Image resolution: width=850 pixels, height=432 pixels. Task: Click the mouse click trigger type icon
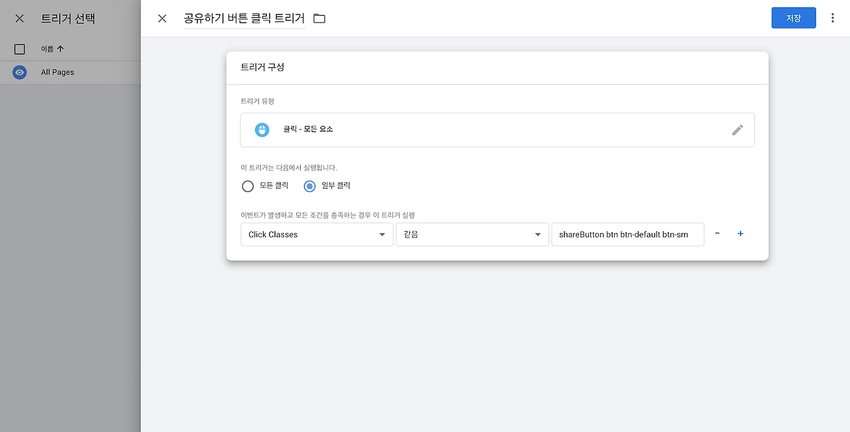pyautogui.click(x=262, y=130)
